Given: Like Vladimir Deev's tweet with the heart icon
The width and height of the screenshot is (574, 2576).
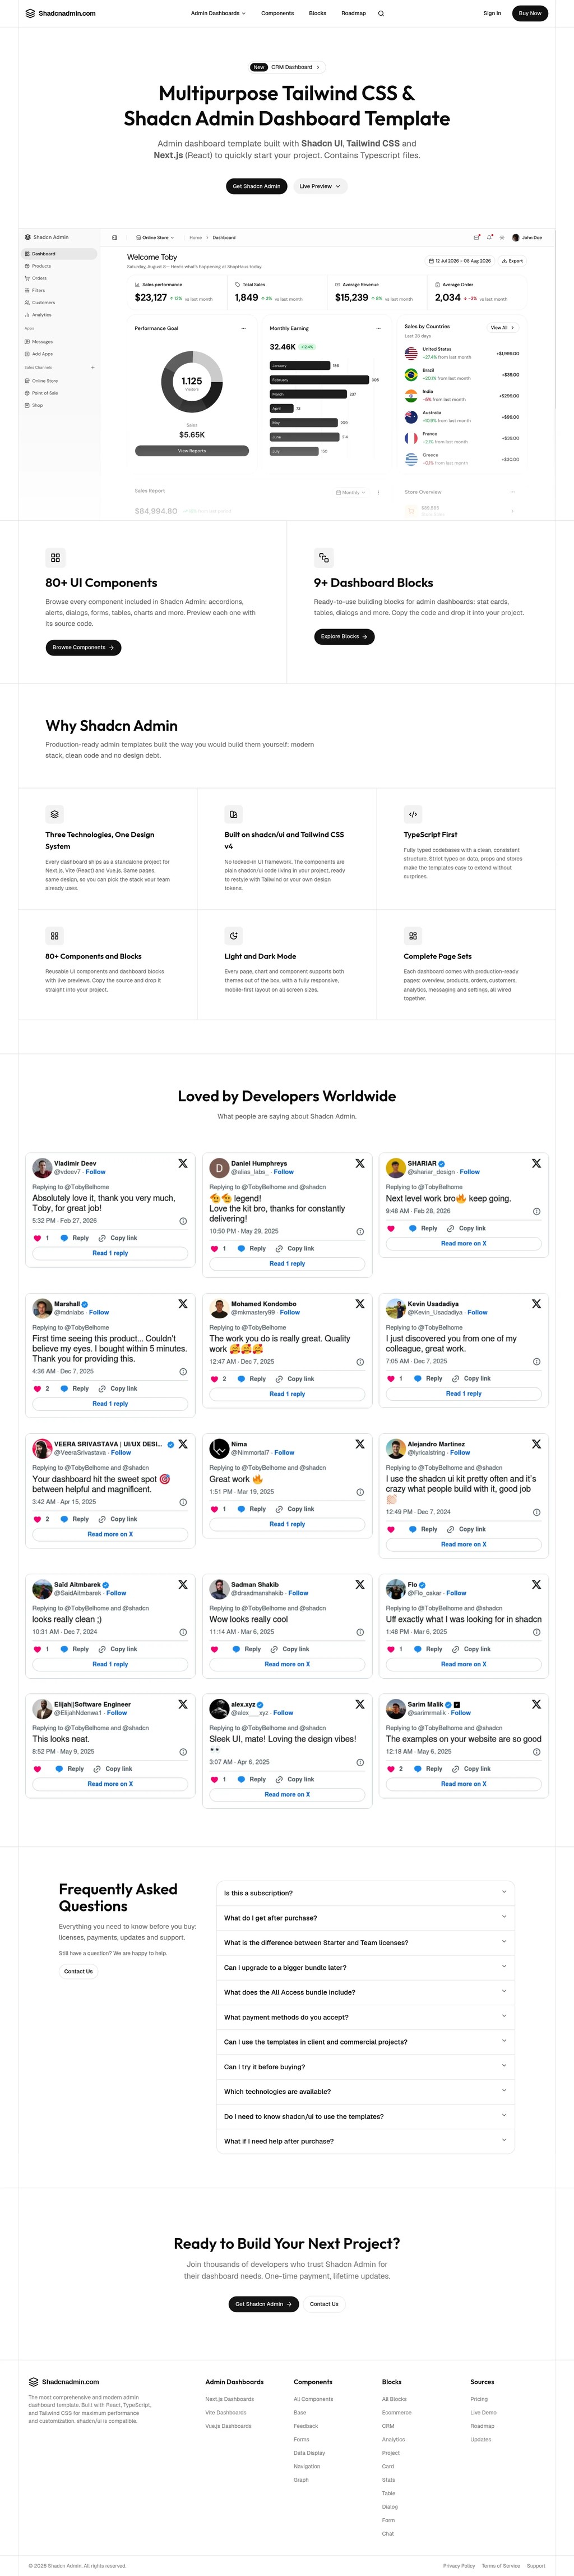Looking at the screenshot, I should coord(37,1238).
